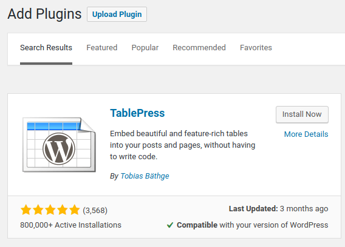Click the 800,000+ Active Installations text
The image size is (345, 247).
[70, 225]
